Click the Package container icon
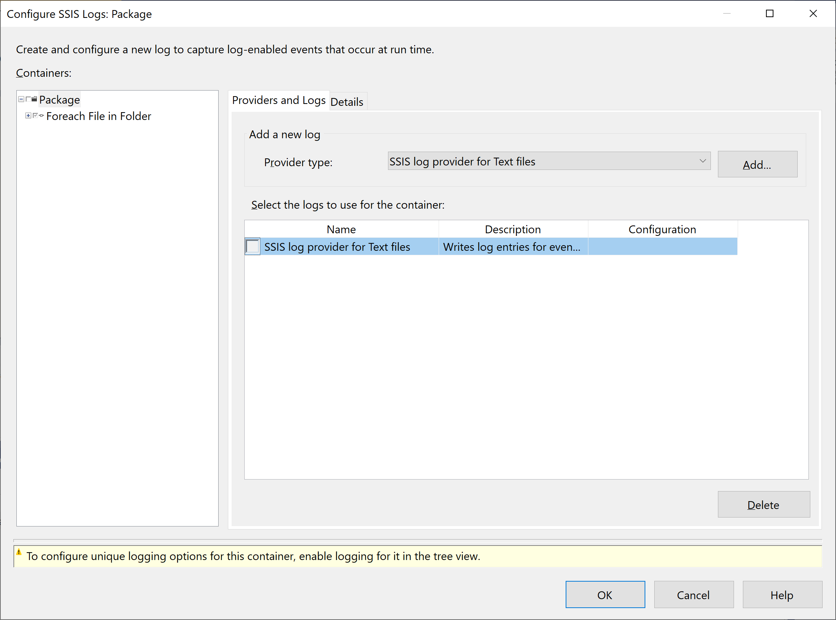 pyautogui.click(x=34, y=99)
